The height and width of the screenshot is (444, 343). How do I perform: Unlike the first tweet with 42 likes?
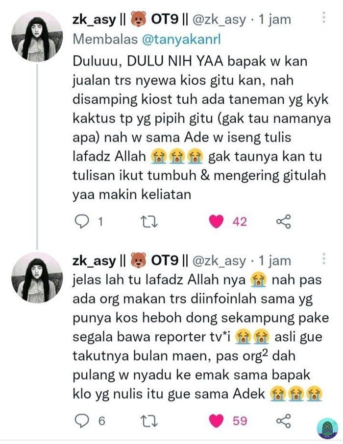tap(216, 221)
